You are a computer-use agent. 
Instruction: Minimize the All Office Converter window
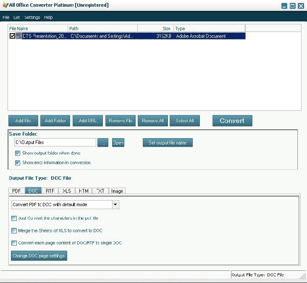tap(284, 6)
